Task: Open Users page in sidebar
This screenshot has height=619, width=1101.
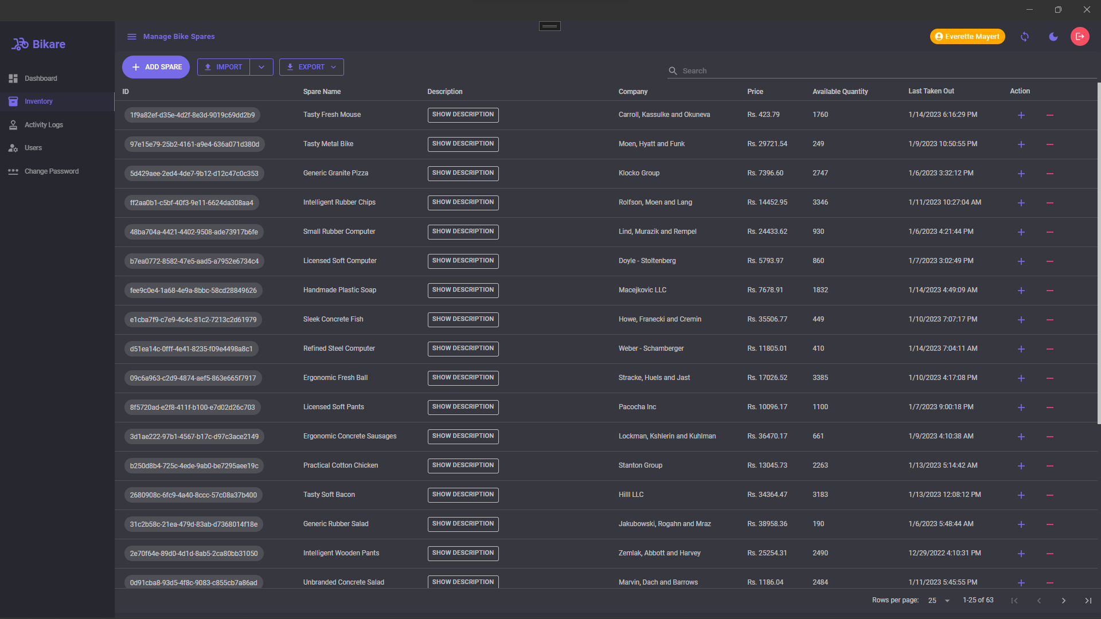Action: (33, 148)
